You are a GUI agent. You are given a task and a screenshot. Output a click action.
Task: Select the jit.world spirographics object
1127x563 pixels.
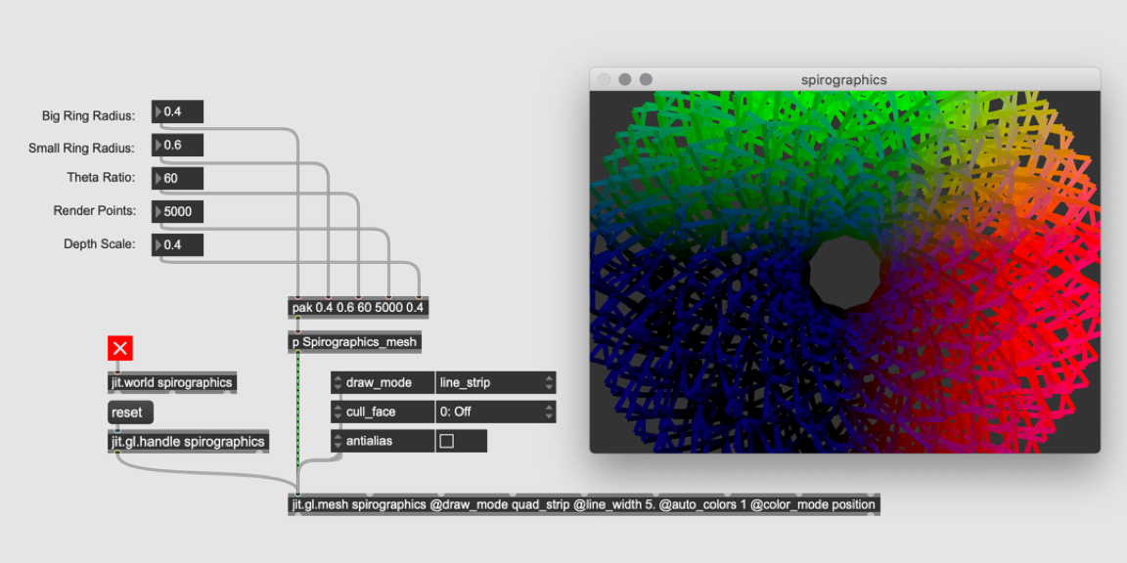[x=172, y=382]
